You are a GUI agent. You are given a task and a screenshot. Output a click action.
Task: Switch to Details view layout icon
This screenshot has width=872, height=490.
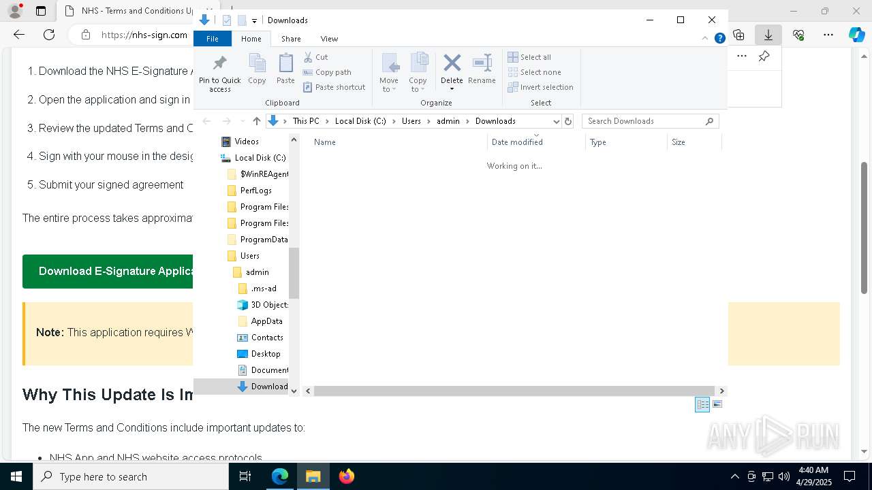tap(702, 404)
